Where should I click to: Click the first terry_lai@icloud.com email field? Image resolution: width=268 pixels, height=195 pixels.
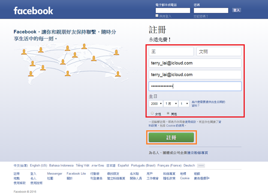195,63
